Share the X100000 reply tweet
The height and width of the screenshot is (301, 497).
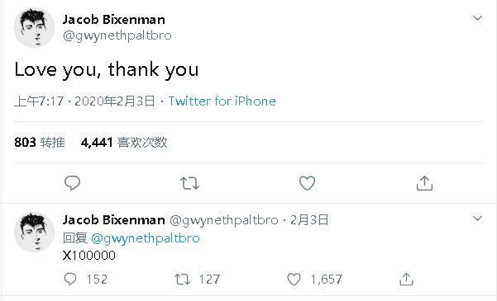(x=406, y=280)
